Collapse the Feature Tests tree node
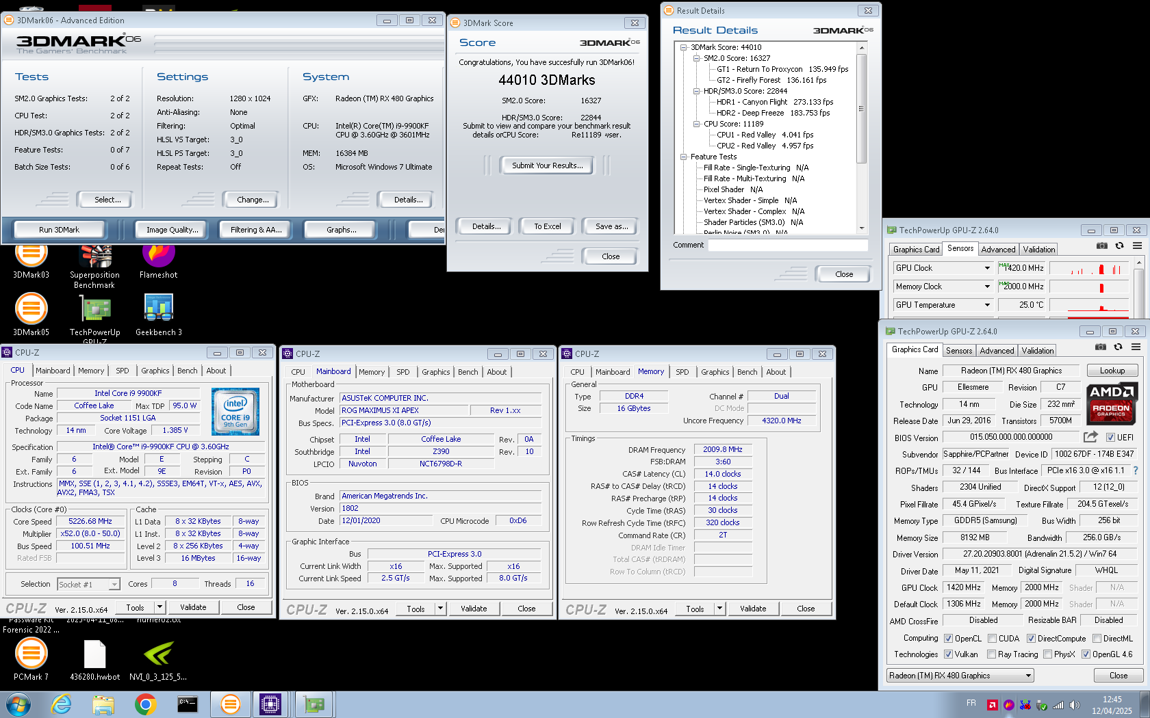The width and height of the screenshot is (1150, 718). tap(683, 157)
